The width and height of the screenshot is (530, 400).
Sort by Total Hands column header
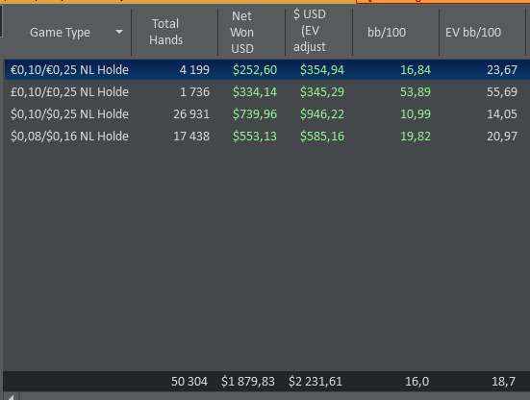coord(165,32)
